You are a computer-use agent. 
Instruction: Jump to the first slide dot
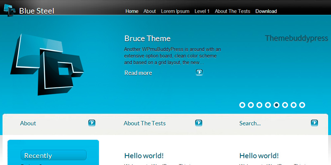(x=242, y=105)
